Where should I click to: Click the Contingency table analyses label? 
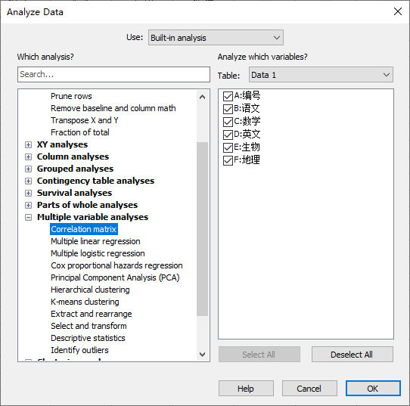point(95,181)
